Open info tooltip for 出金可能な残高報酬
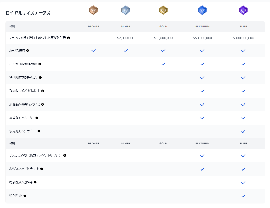The width and height of the screenshot is (270, 208). pos(40,64)
